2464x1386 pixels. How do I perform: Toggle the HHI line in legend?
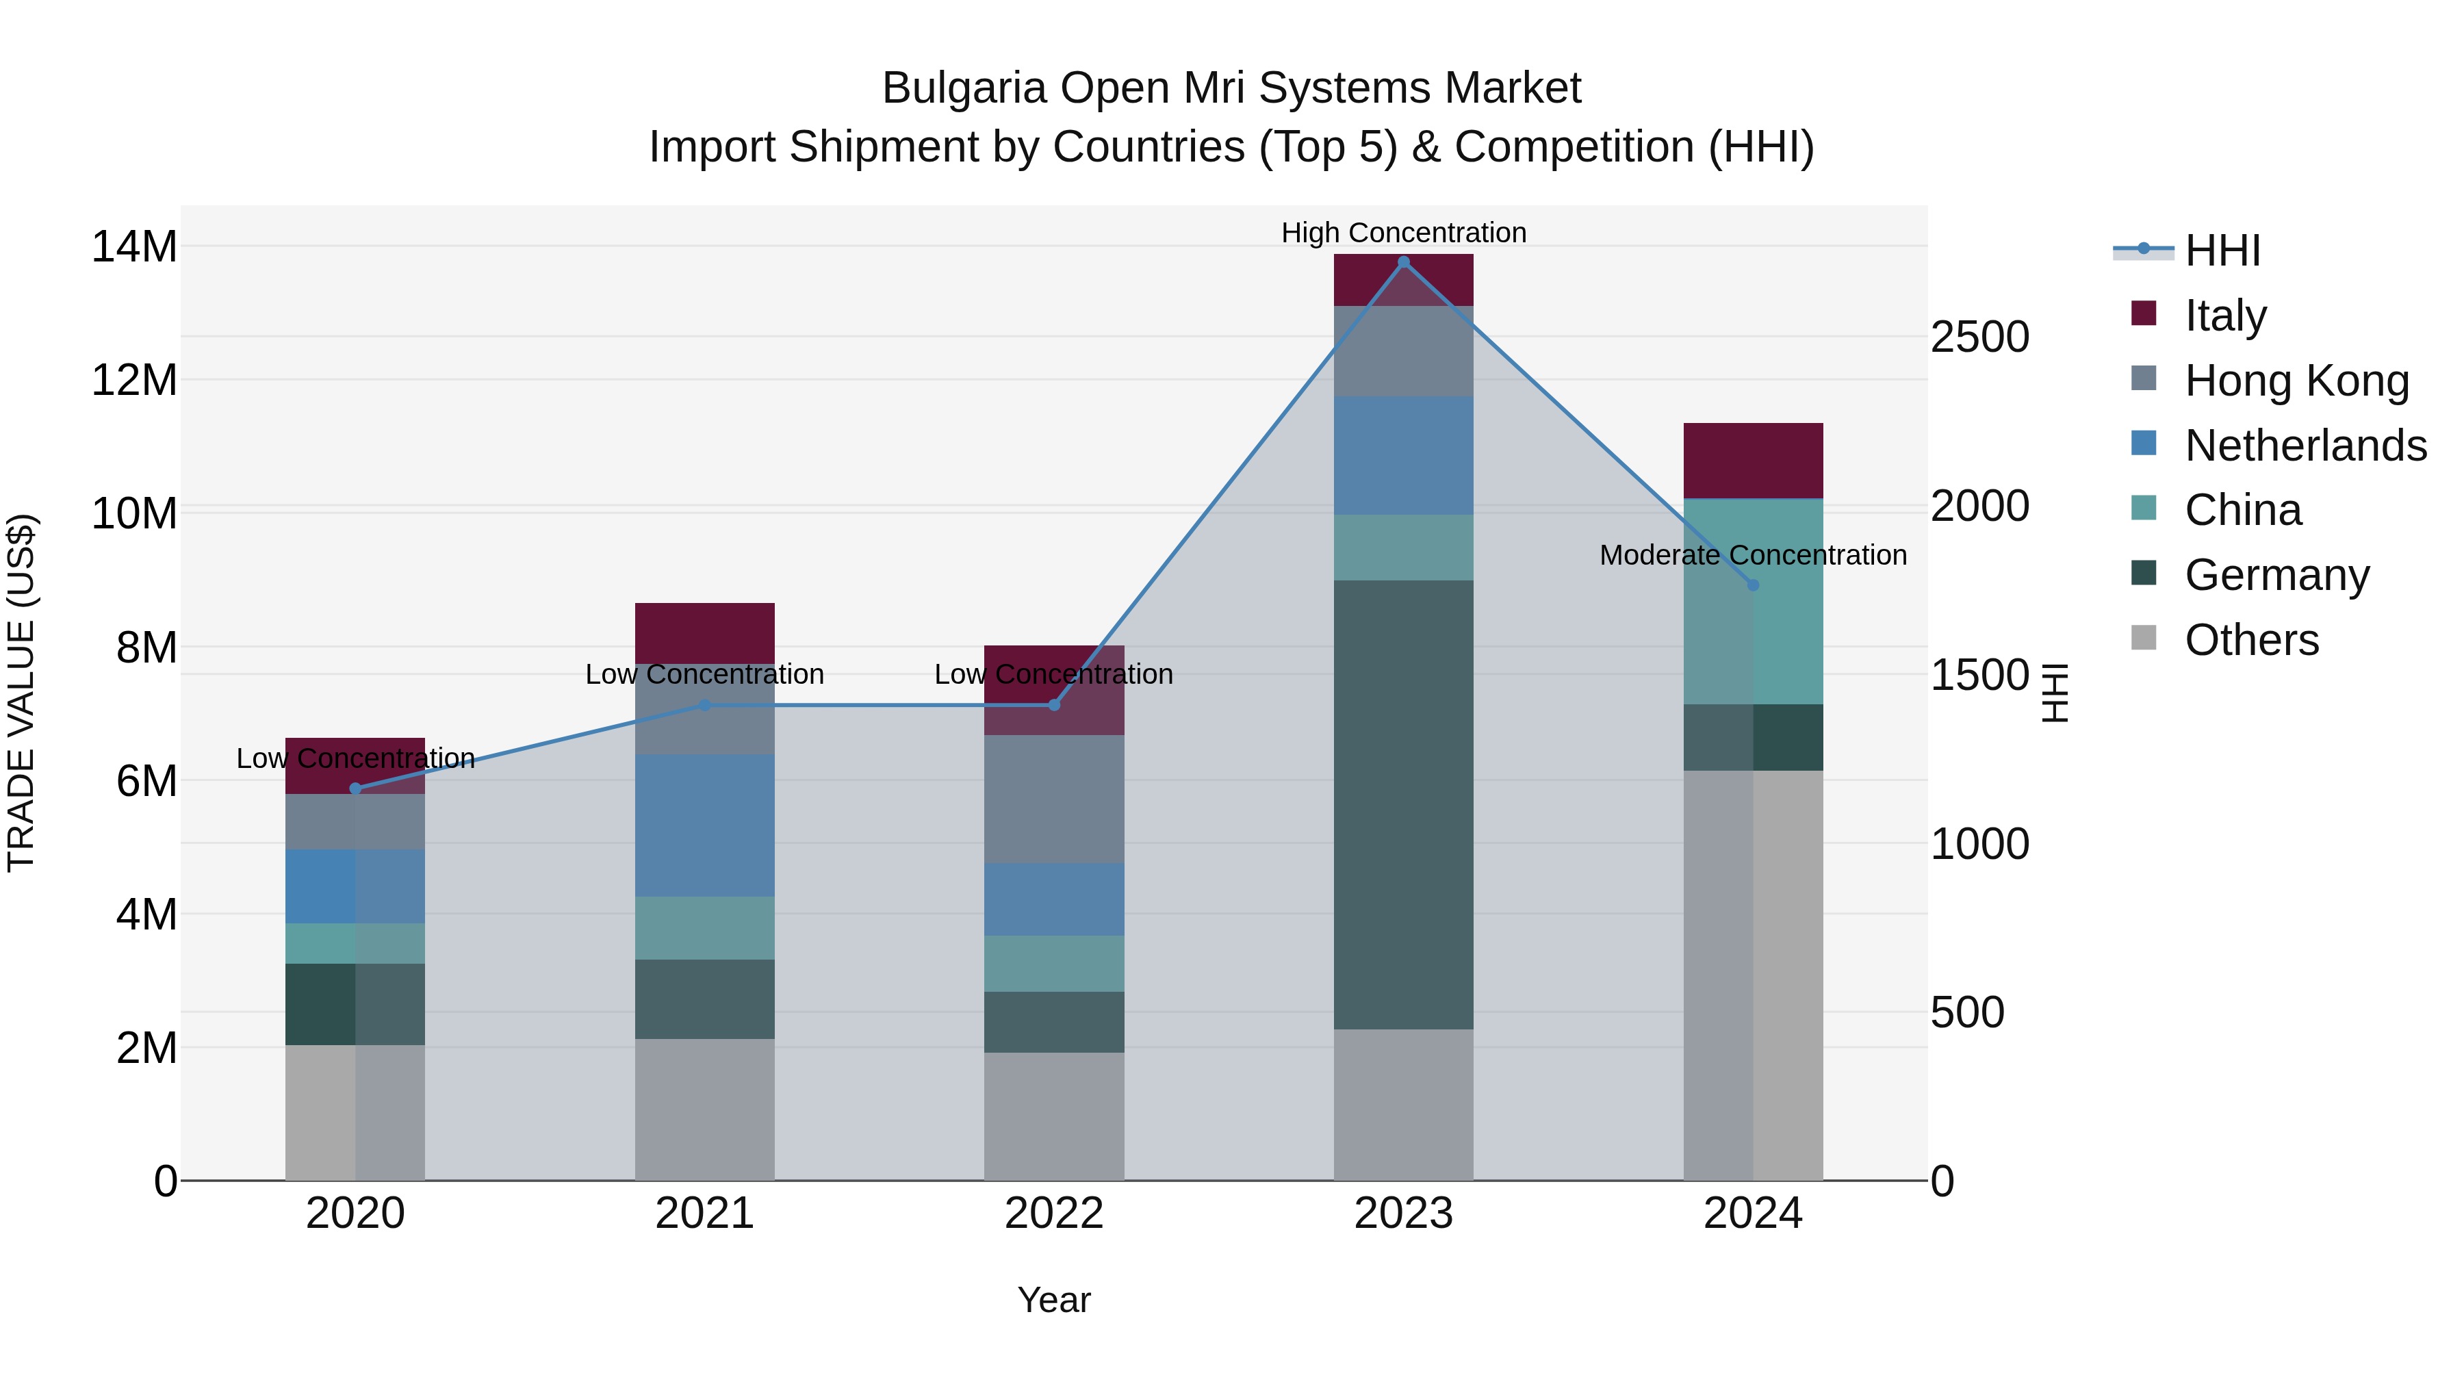click(2187, 251)
